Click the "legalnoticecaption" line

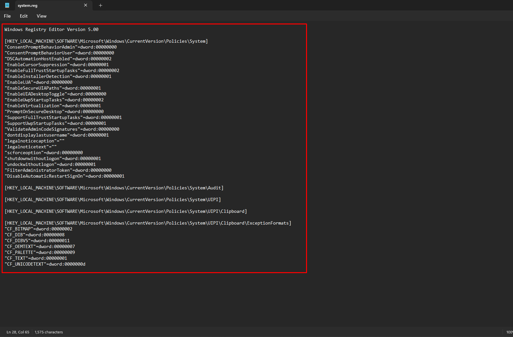35,141
